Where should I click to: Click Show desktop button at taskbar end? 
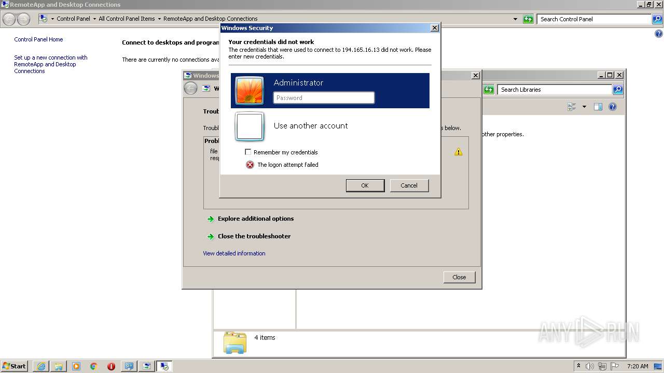tap(659, 366)
